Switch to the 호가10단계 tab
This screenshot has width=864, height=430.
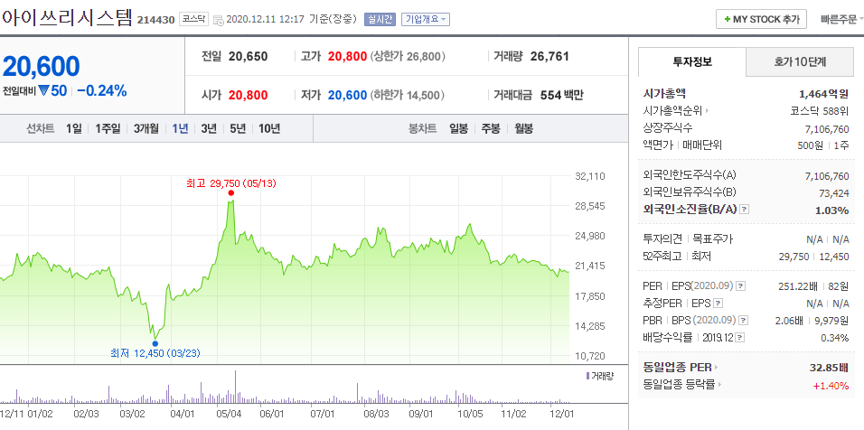[x=800, y=62]
